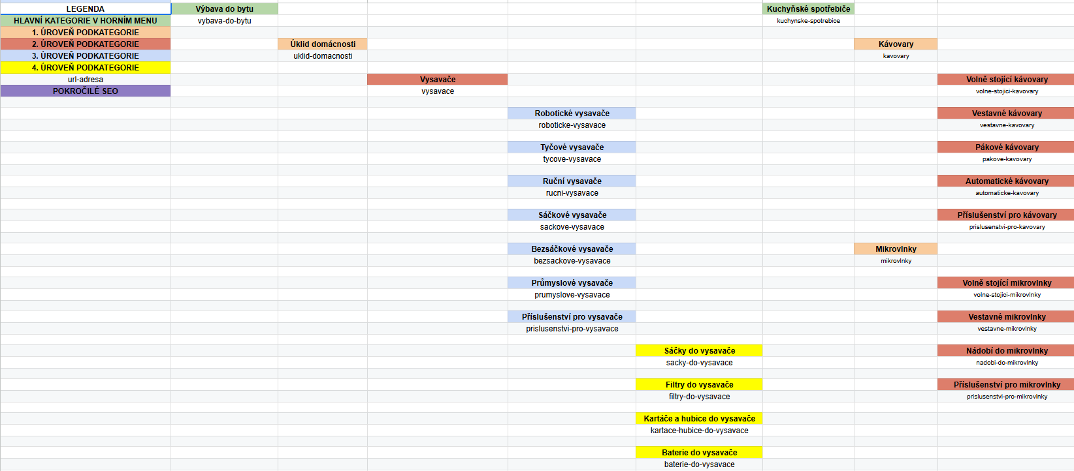Select the Úklid domácnosti cell
This screenshot has height=471, width=1074.
323,44
